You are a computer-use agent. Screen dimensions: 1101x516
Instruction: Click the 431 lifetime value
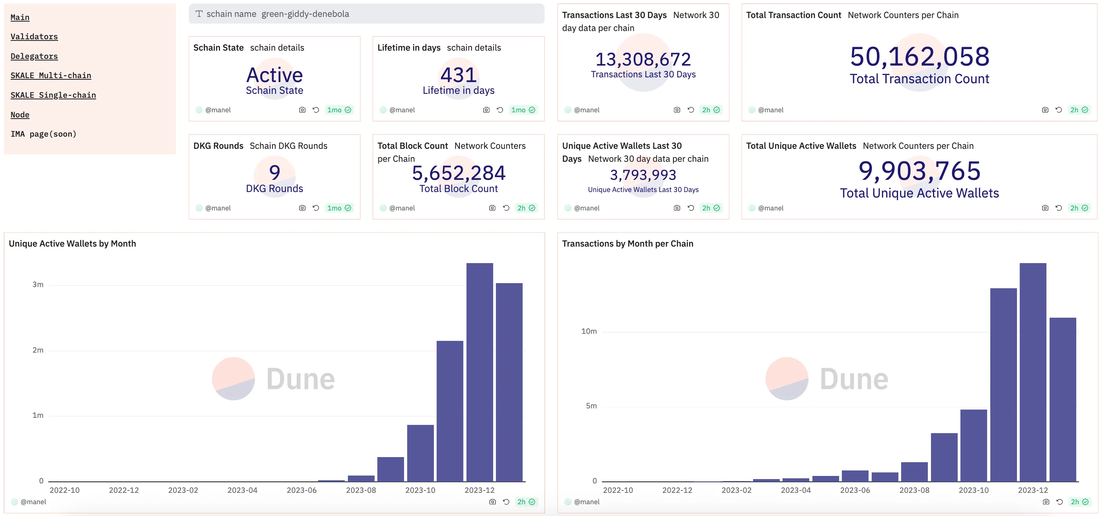(459, 75)
